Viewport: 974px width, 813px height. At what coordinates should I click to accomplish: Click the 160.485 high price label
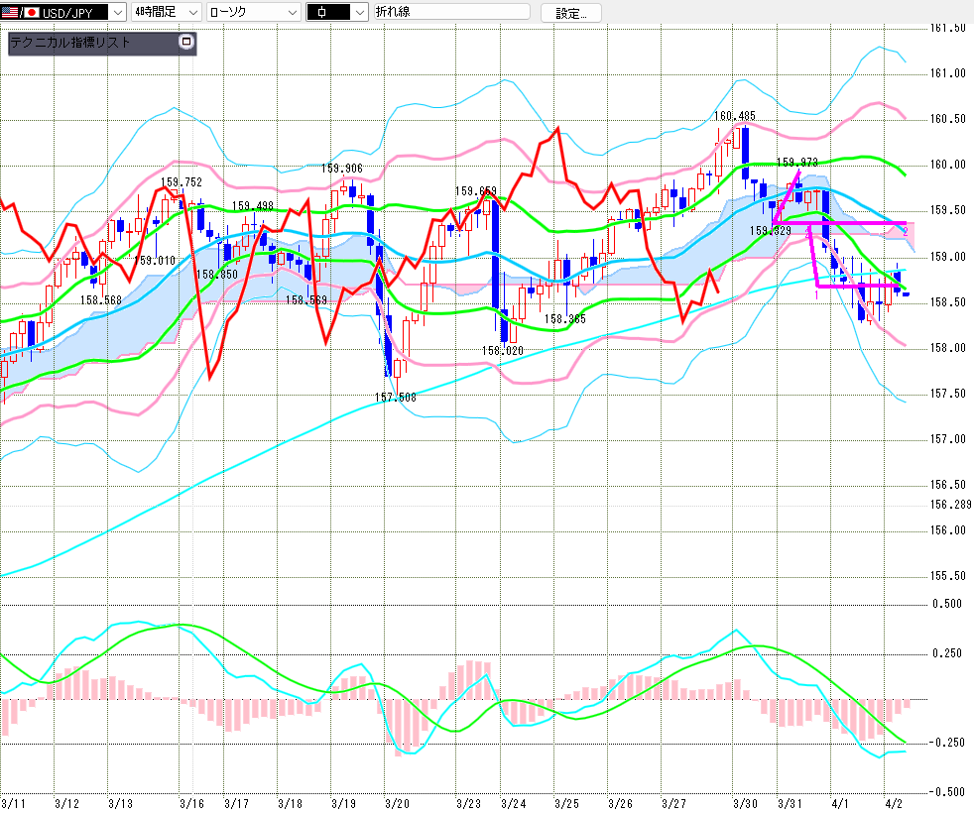[735, 116]
